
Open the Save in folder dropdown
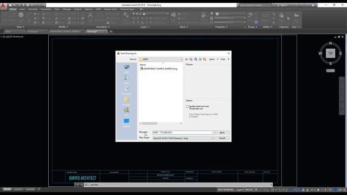pos(161,59)
